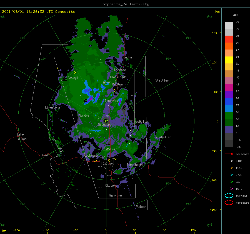
Task: Click the HighRiver label
Action: coord(115,195)
